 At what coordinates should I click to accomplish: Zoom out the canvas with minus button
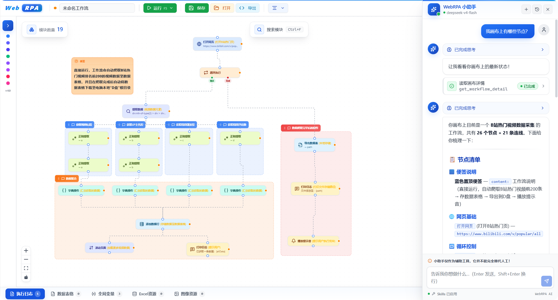click(26, 259)
